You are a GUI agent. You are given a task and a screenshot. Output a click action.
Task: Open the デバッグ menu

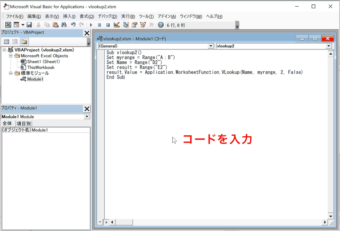108,17
